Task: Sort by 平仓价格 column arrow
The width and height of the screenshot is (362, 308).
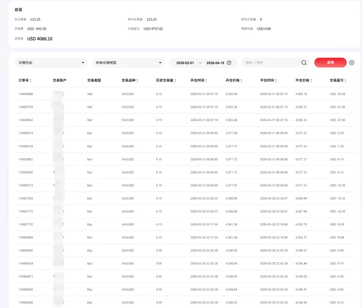Action: (x=311, y=81)
